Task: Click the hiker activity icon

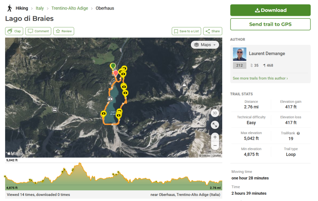Action: [9, 8]
